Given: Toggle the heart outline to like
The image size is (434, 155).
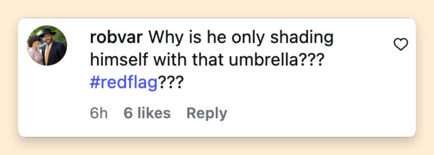Looking at the screenshot, I should coord(400,45).
